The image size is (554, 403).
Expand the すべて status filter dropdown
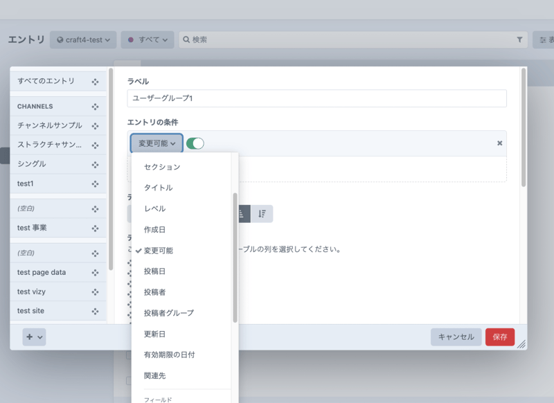[148, 40]
